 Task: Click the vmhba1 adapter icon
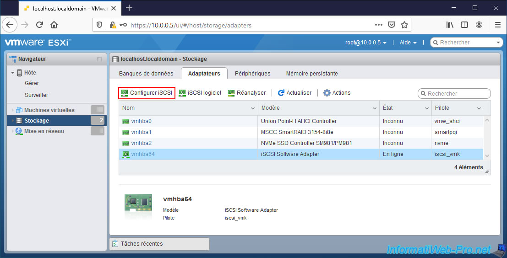click(126, 132)
